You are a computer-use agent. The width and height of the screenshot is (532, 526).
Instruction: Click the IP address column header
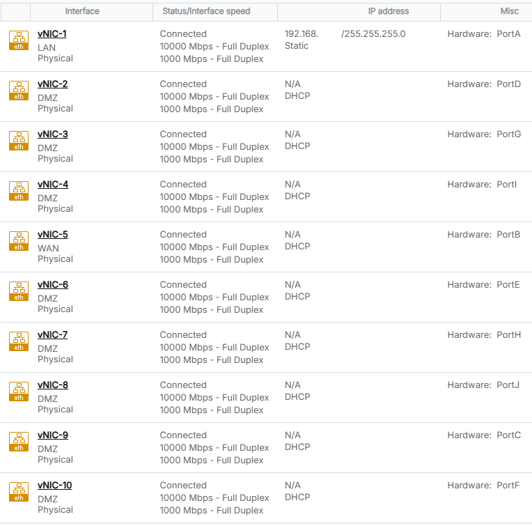(388, 11)
